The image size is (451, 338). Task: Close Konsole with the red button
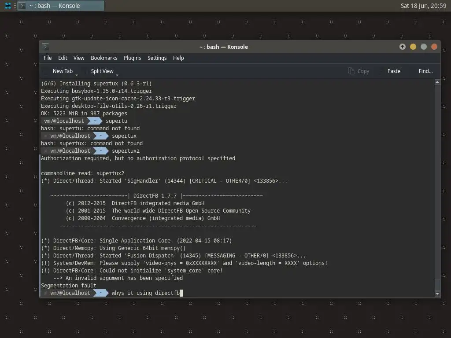tap(434, 47)
